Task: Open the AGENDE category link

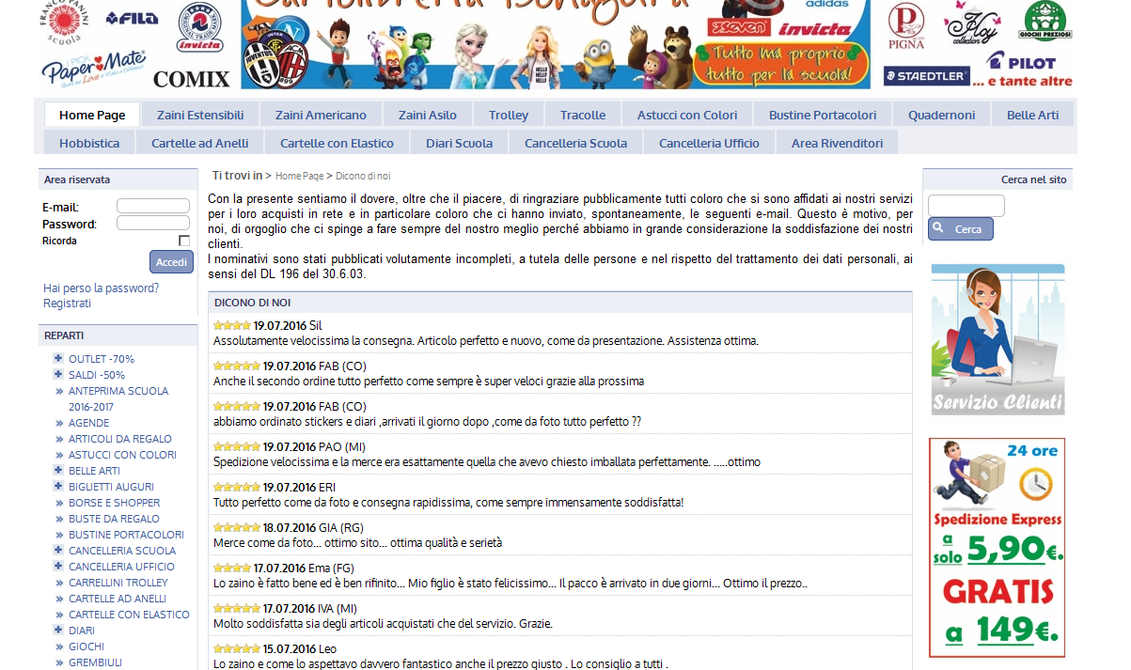Action: click(88, 423)
